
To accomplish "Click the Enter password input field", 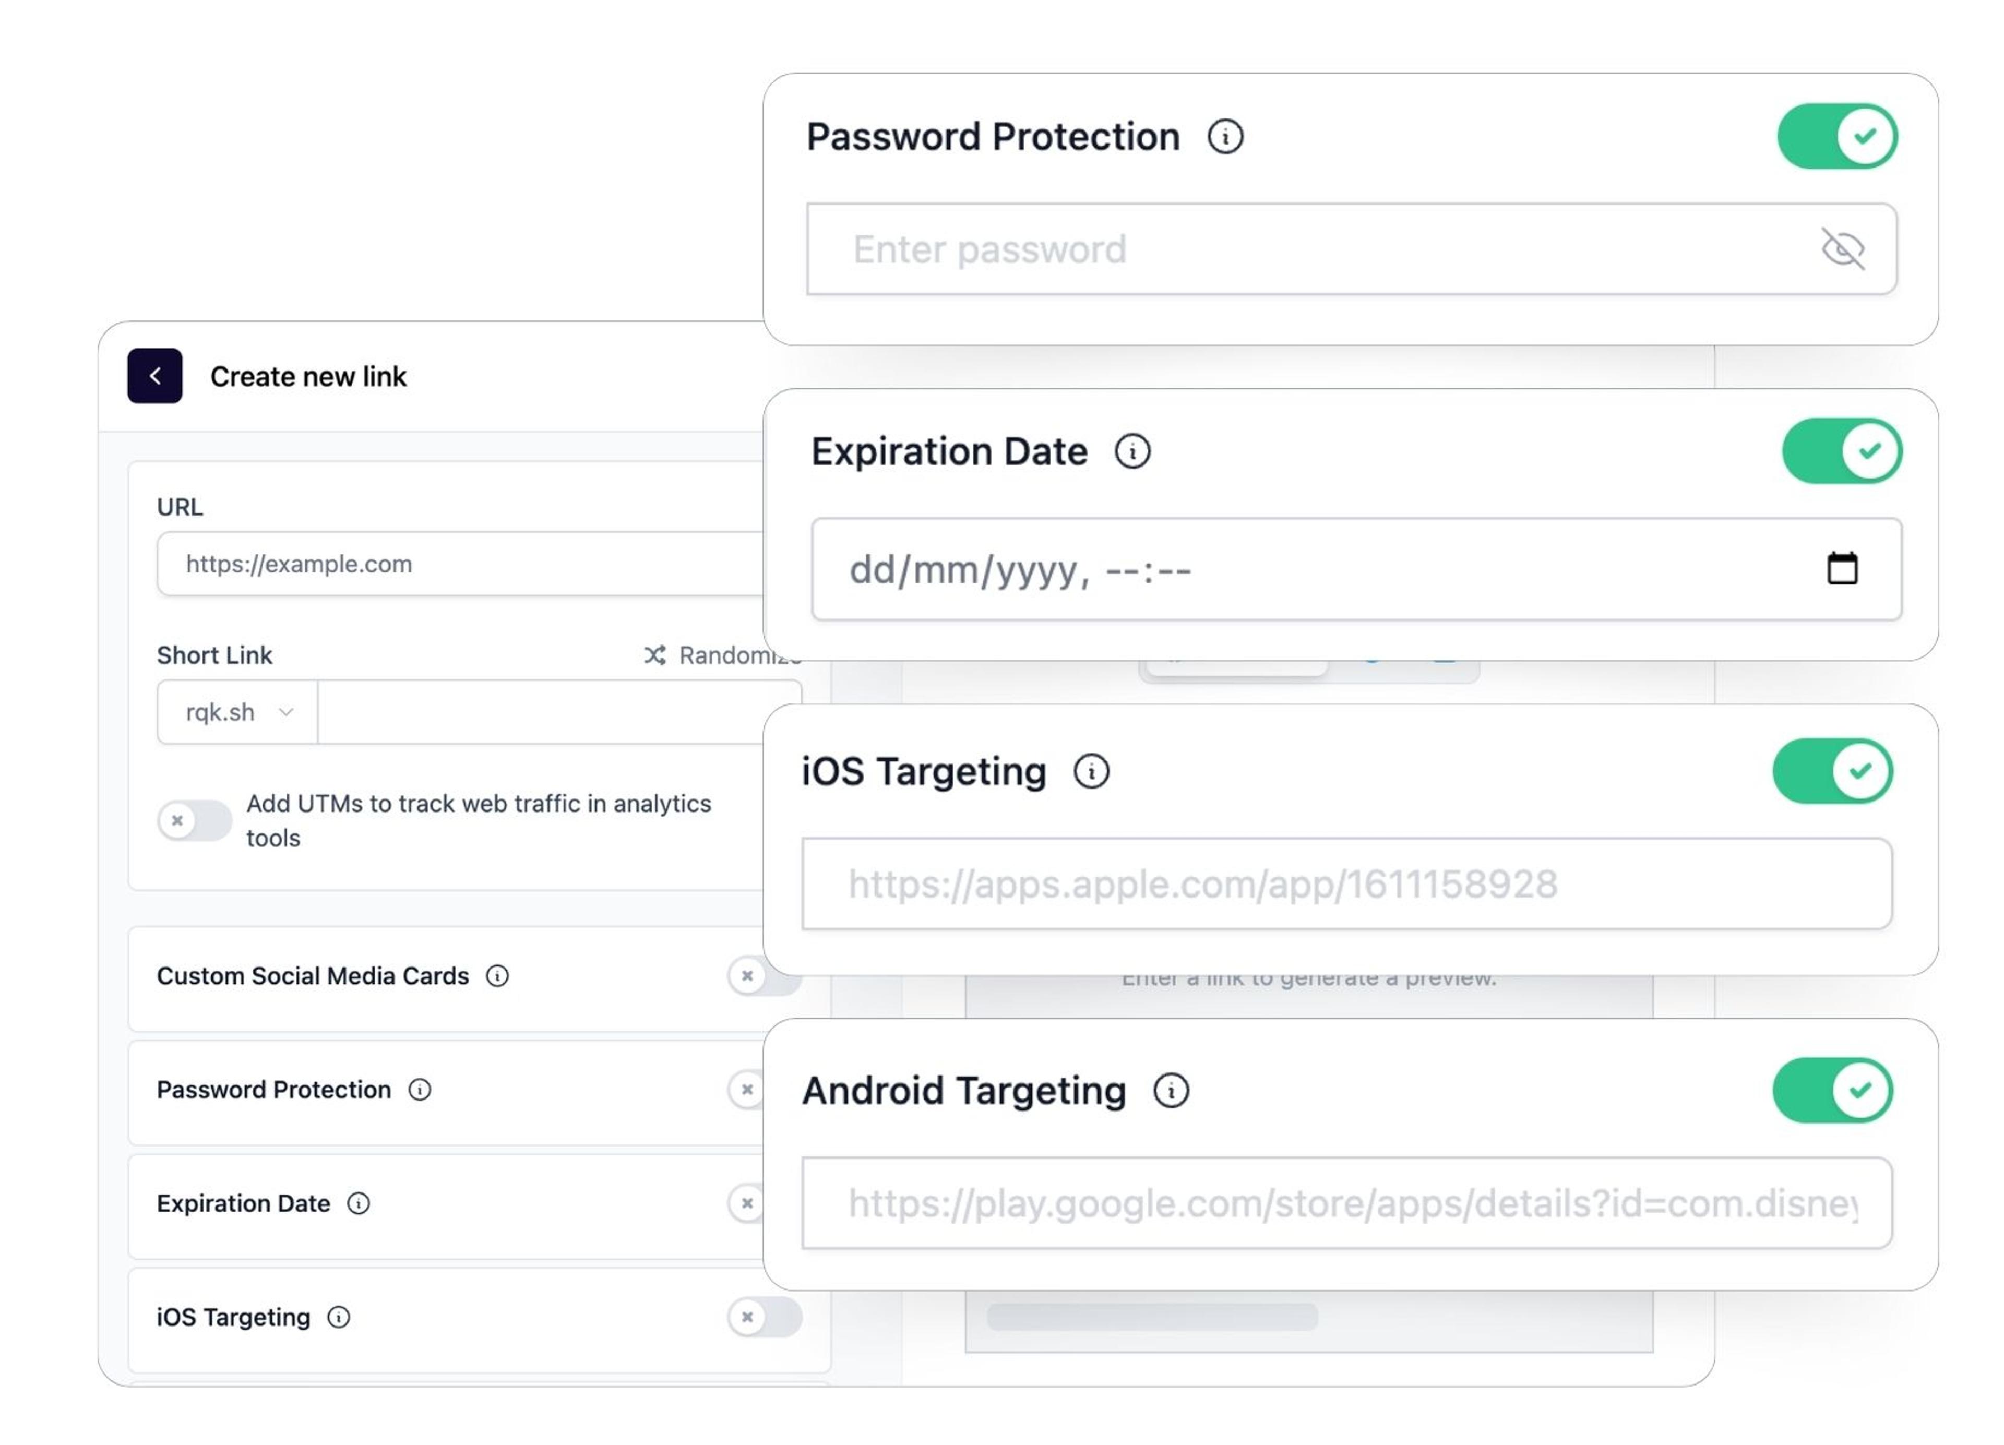I will [x=1326, y=249].
